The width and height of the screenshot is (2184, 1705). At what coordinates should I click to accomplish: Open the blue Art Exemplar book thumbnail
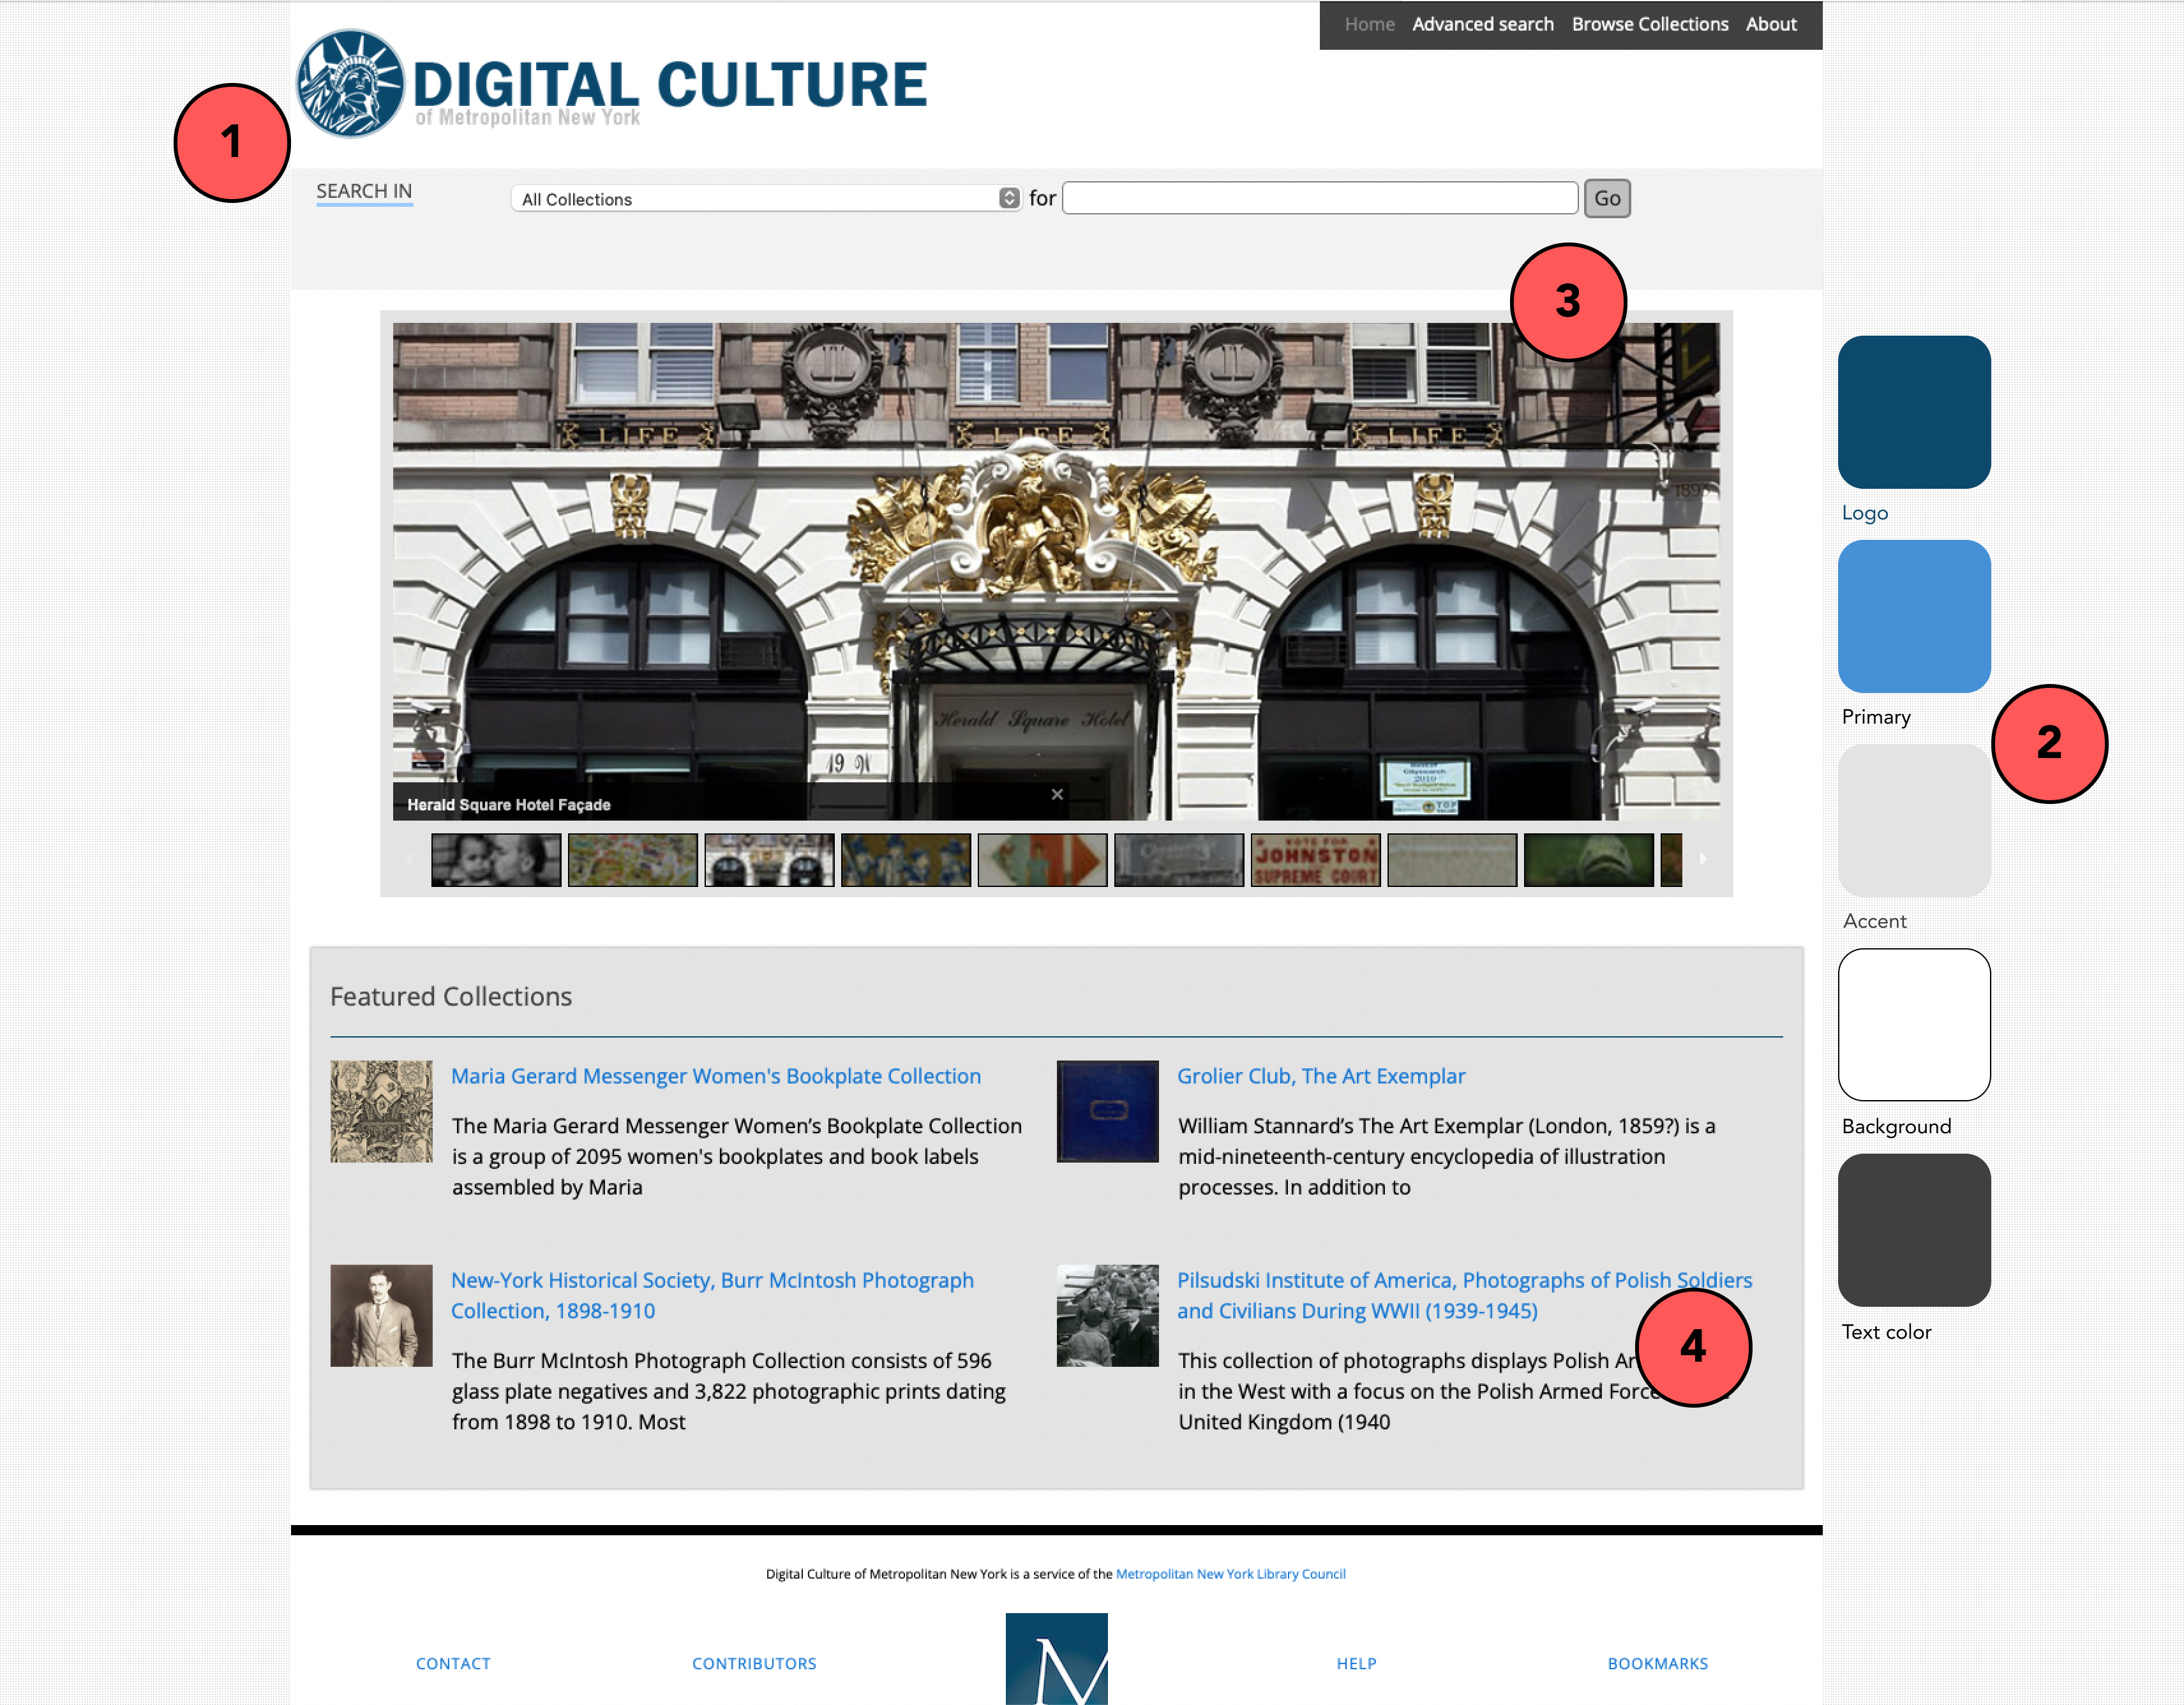coord(1107,1111)
